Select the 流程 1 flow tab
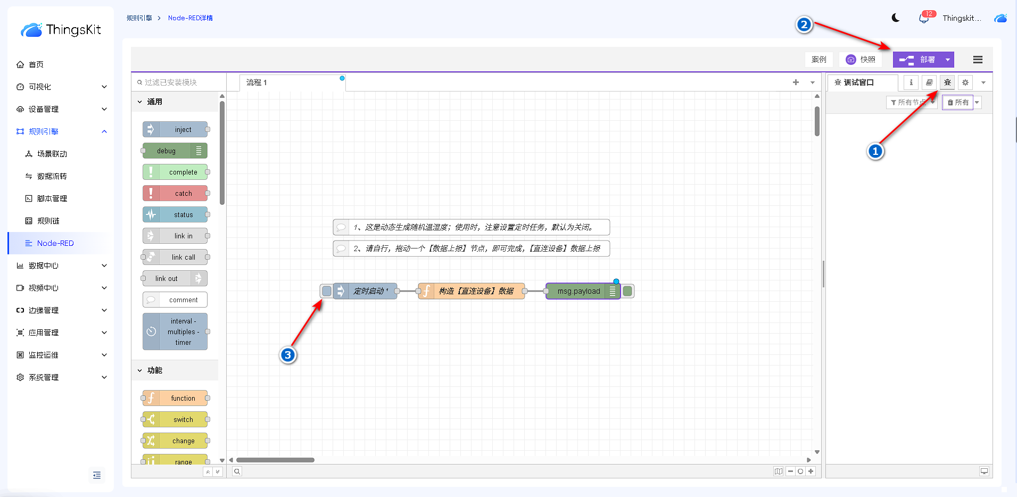 (257, 82)
